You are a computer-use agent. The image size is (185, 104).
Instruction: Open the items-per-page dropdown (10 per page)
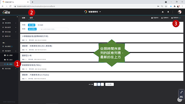pos(110,84)
